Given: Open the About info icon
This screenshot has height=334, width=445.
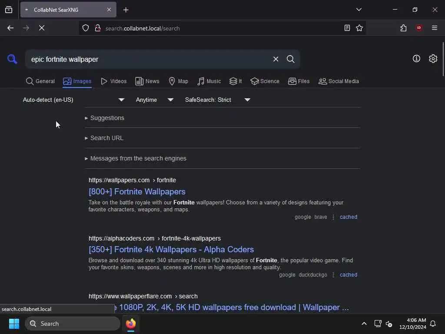Looking at the screenshot, I should click(x=416, y=59).
